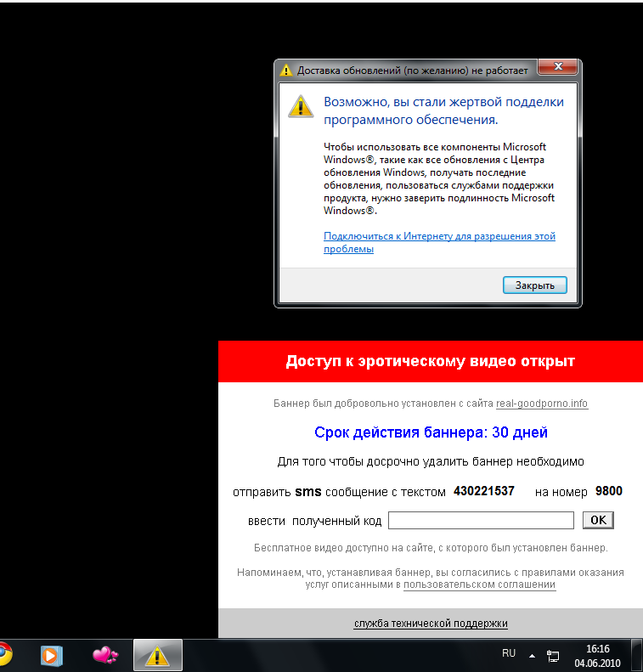Open the taskbar clock and date
The width and height of the screenshot is (643, 672).
[x=598, y=655]
